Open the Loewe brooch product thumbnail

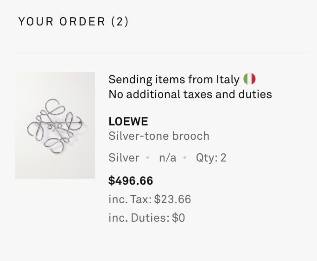click(x=55, y=125)
